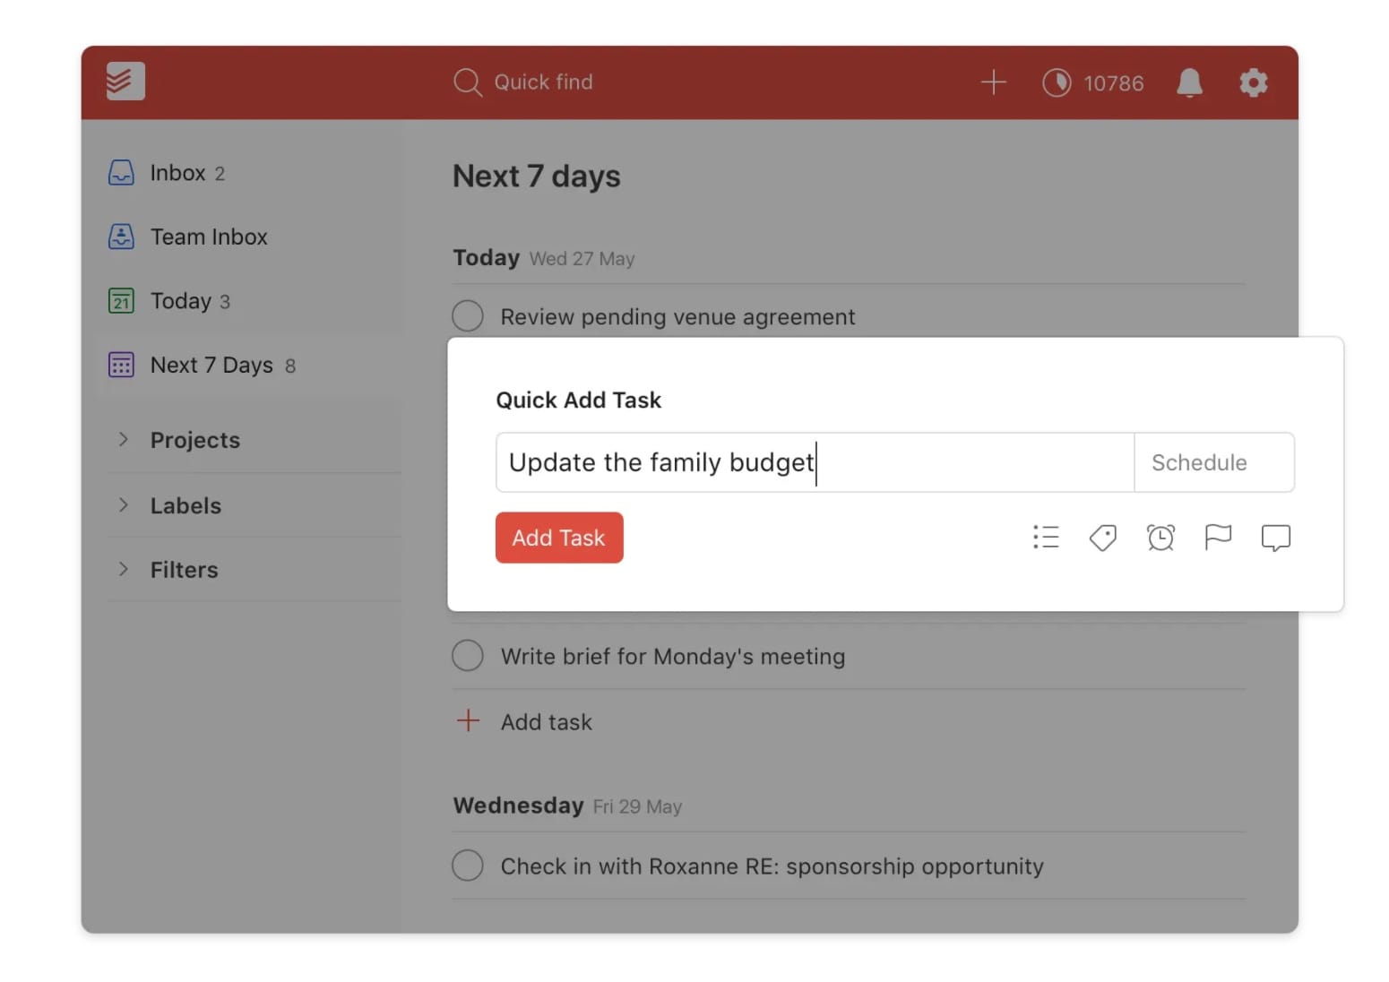Add a label with the tag icon
Viewport: 1389px width, 982px height.
click(x=1102, y=538)
